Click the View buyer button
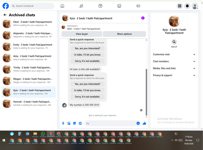Screen dimensions: 203x150 82,34
